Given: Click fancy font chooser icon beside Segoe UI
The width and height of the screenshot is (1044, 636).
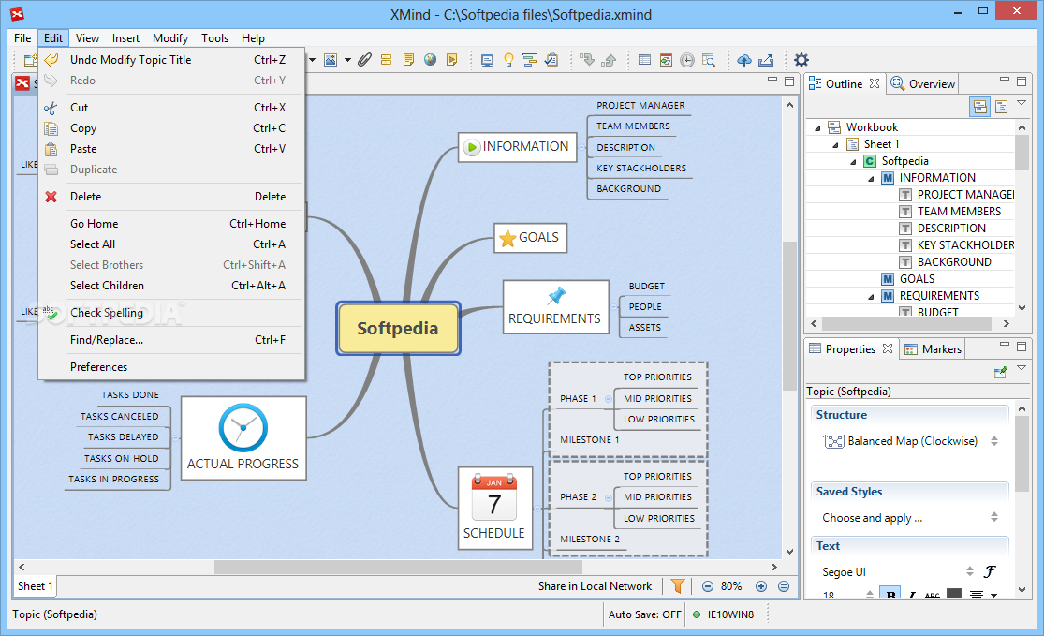Looking at the screenshot, I should click(x=990, y=571).
